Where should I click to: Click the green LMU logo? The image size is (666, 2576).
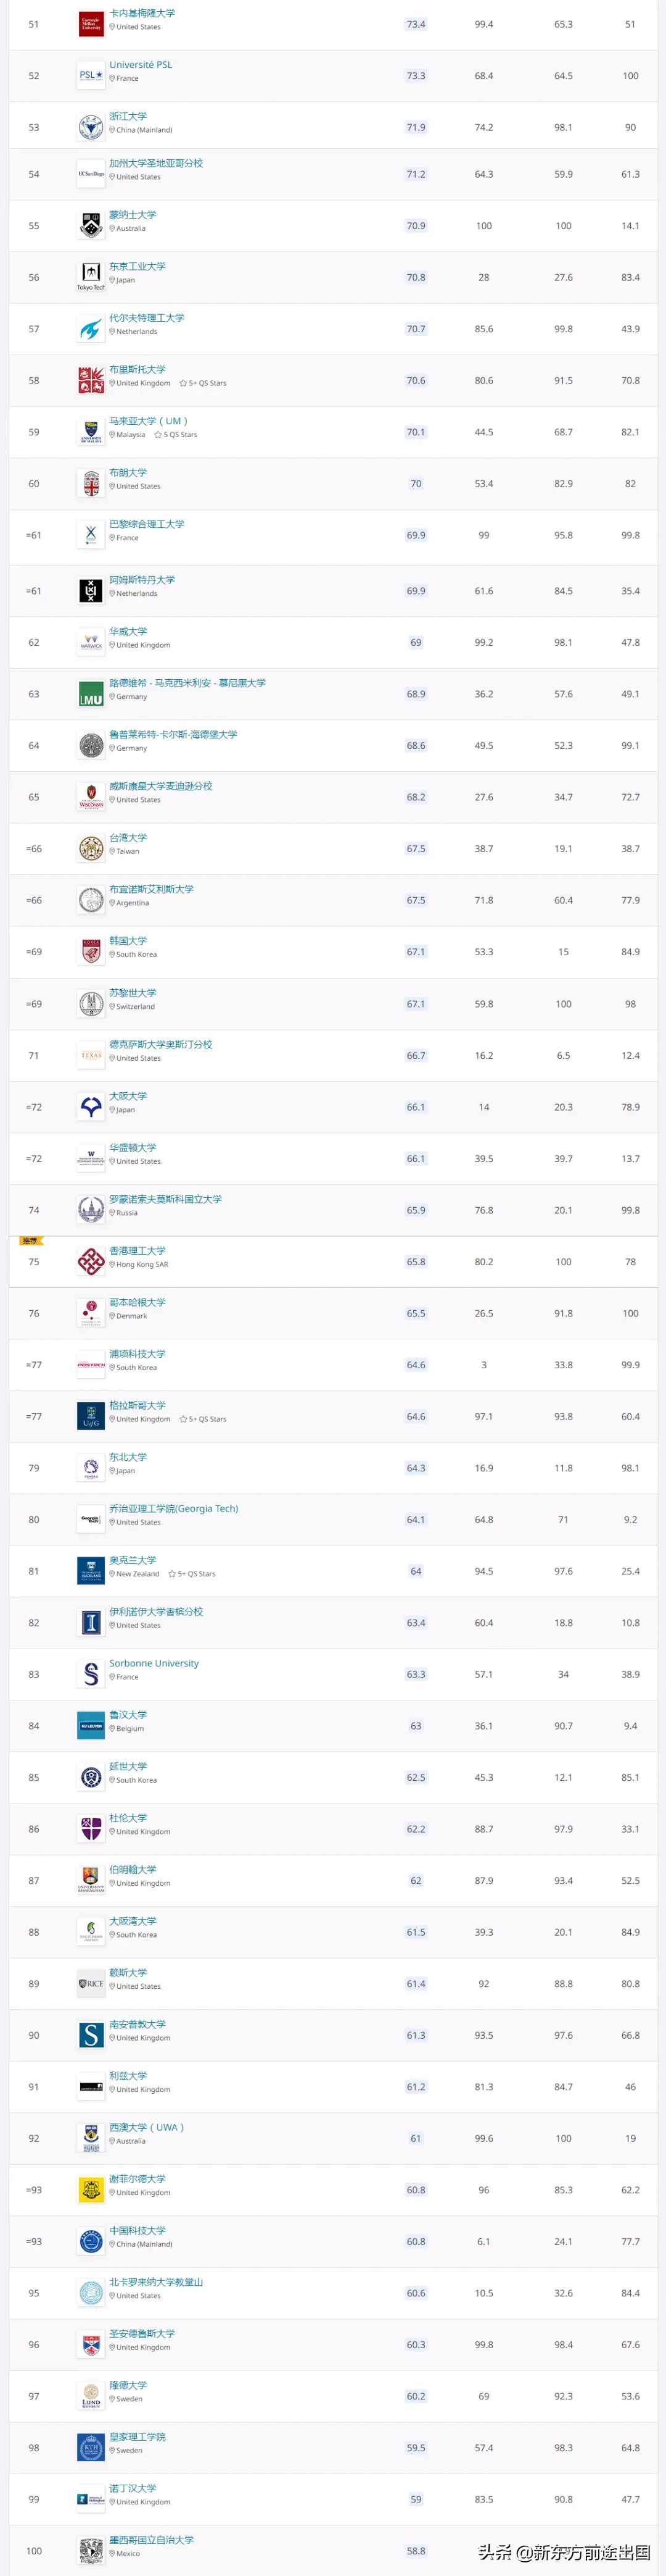tap(91, 694)
